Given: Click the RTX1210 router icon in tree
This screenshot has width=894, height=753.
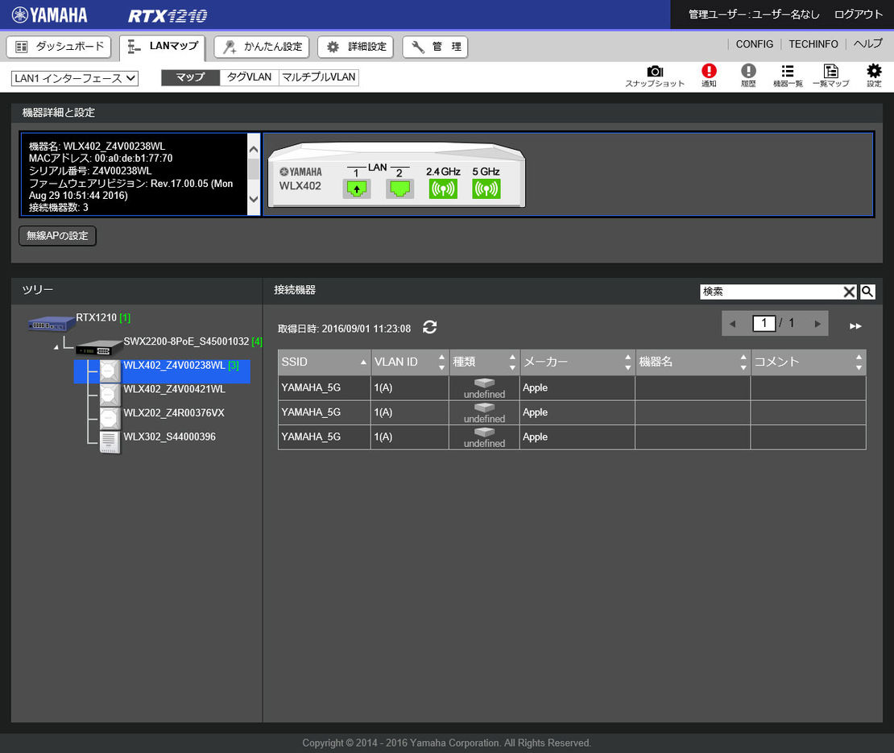Looking at the screenshot, I should 52,324.
